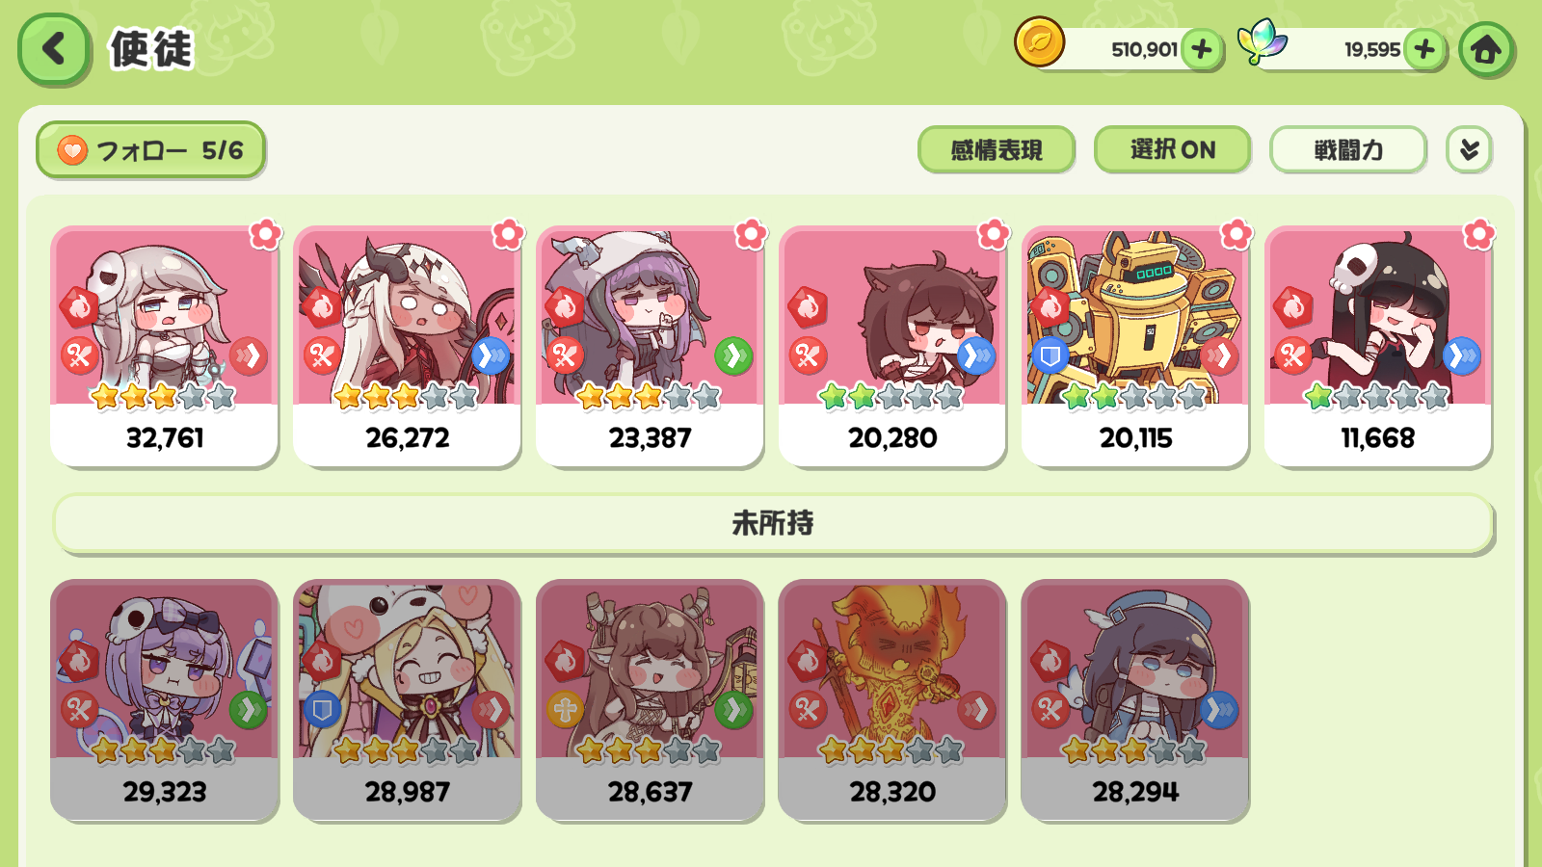
Task: Add more gold coins with plus icon
Action: (x=1202, y=49)
